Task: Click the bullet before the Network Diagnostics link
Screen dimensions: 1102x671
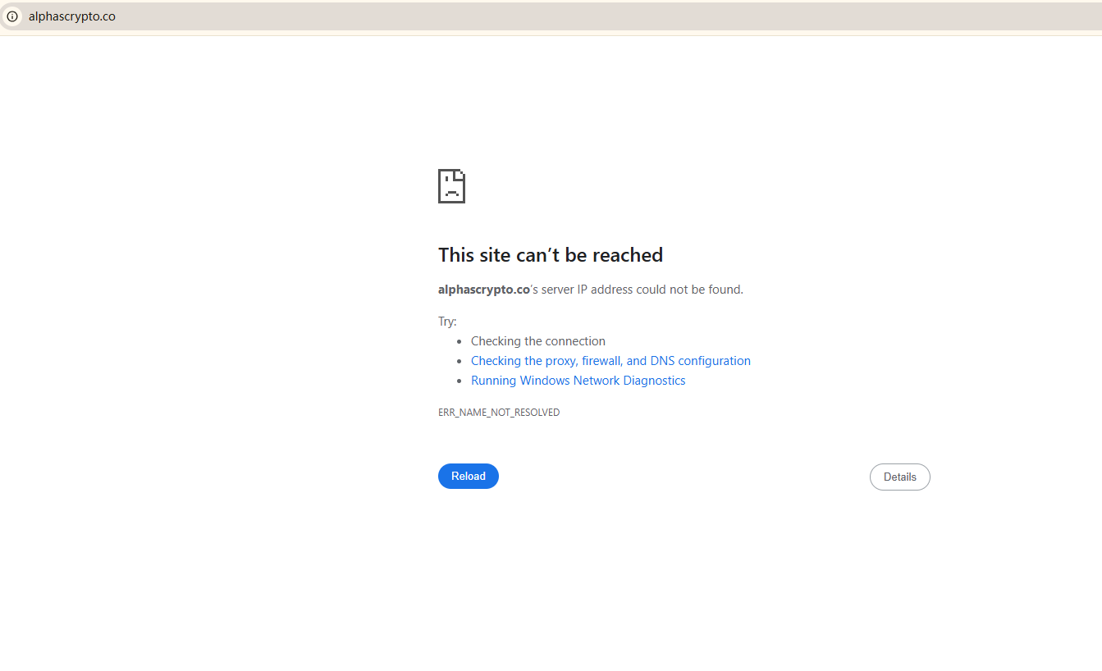Action: pos(460,381)
